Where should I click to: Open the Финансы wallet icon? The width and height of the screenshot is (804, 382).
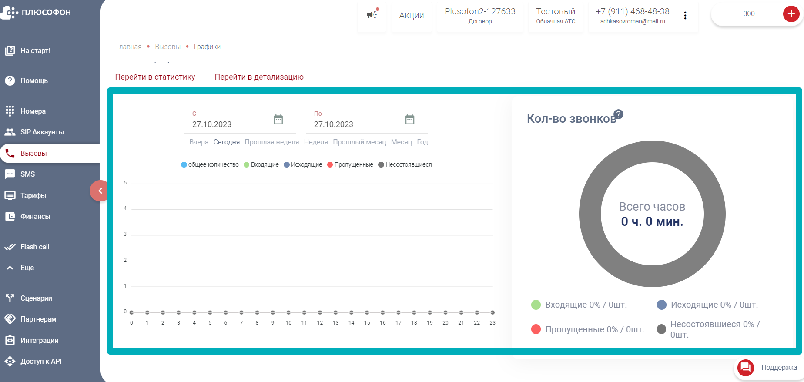pos(10,216)
